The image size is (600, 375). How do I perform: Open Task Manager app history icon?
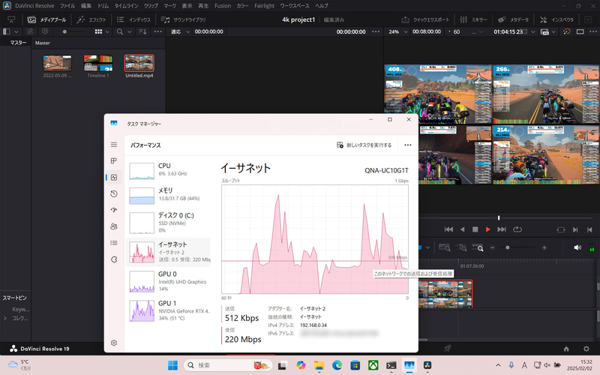114,193
